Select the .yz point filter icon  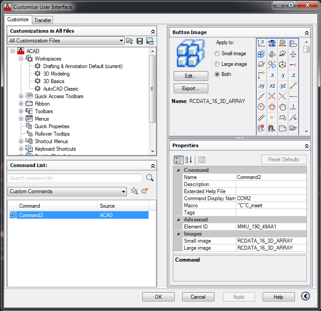click(283, 86)
